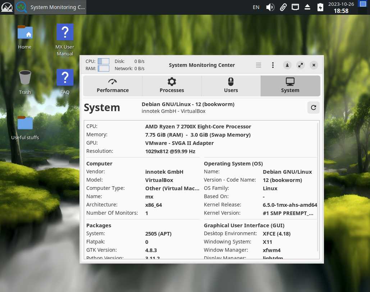The image size is (370, 292).
Task: Click the volume speaker tray icon
Action: 270,7
